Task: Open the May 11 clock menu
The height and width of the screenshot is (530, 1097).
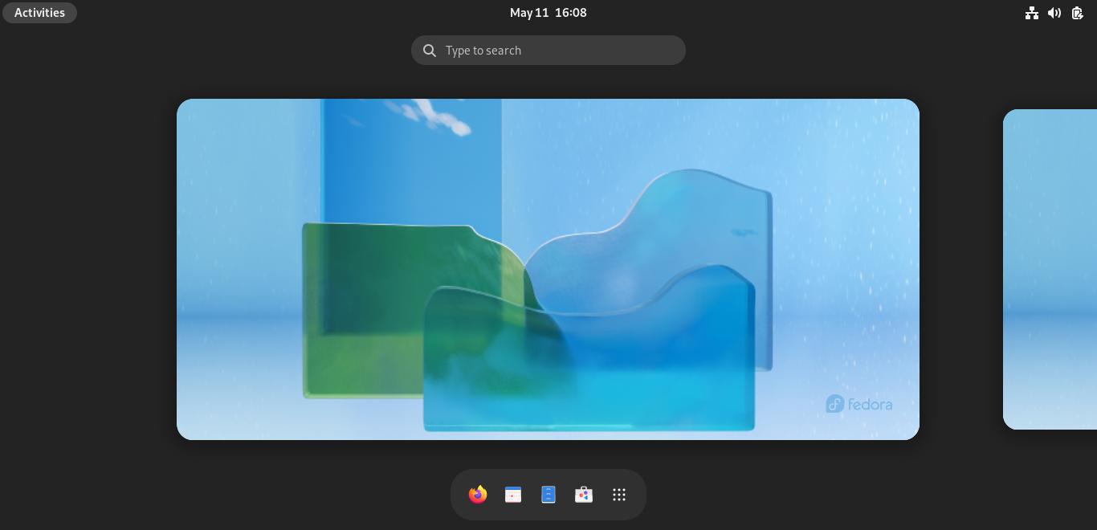Action: click(529, 13)
